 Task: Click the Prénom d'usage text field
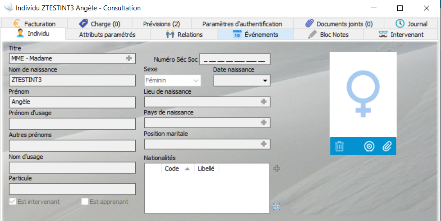click(x=72, y=124)
